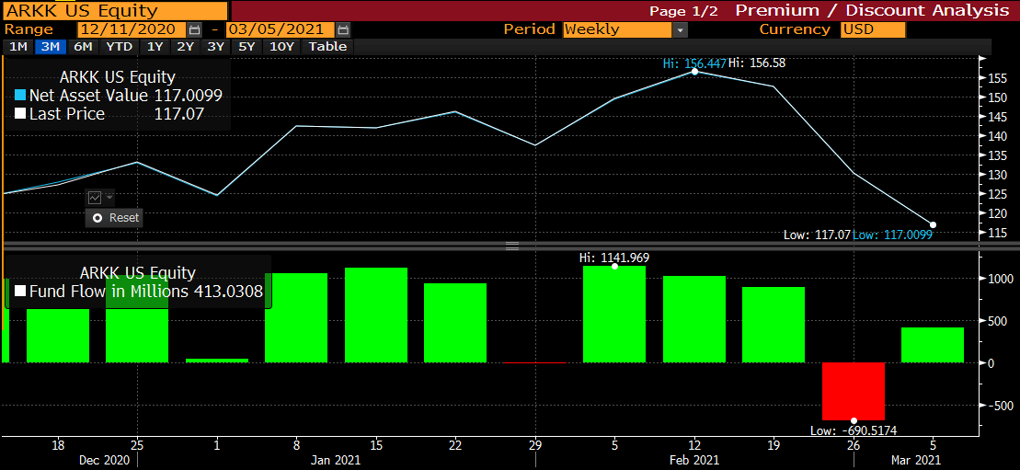The image size is (1020, 470).
Task: Click the Net Asset Value 117.0099 legend entry
Action: click(118, 96)
